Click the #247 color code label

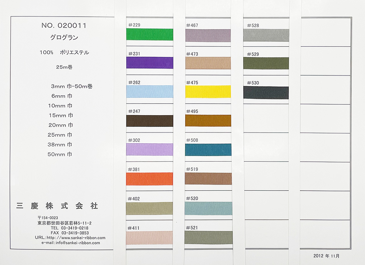(x=134, y=111)
